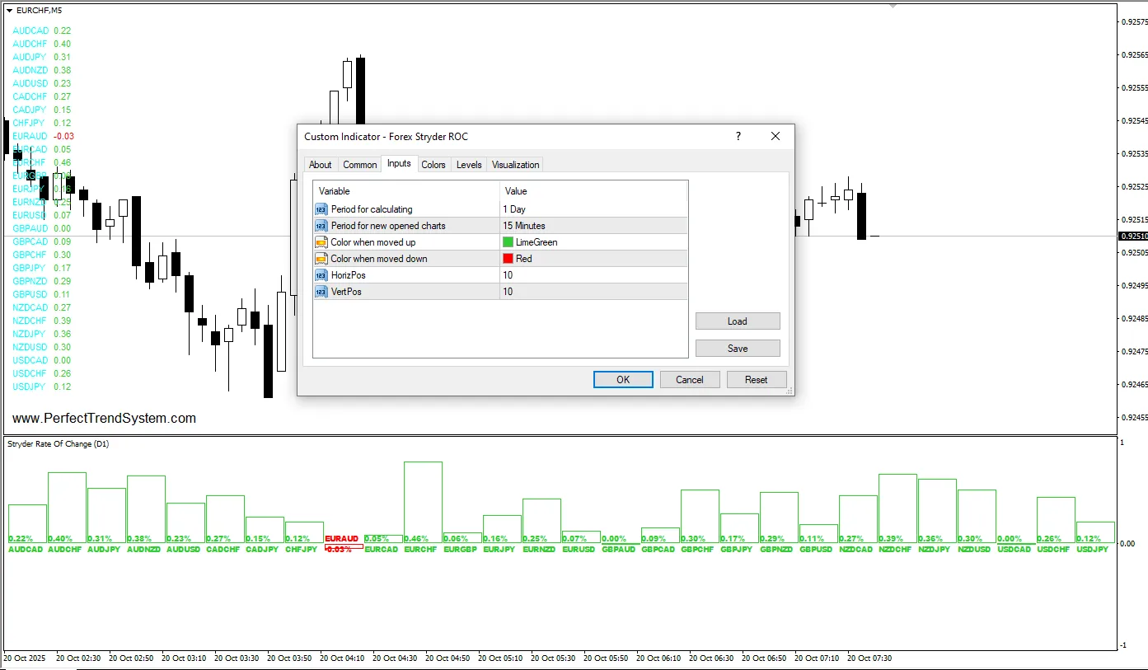Switch to the Common tab
The height and width of the screenshot is (670, 1148).
click(x=360, y=165)
